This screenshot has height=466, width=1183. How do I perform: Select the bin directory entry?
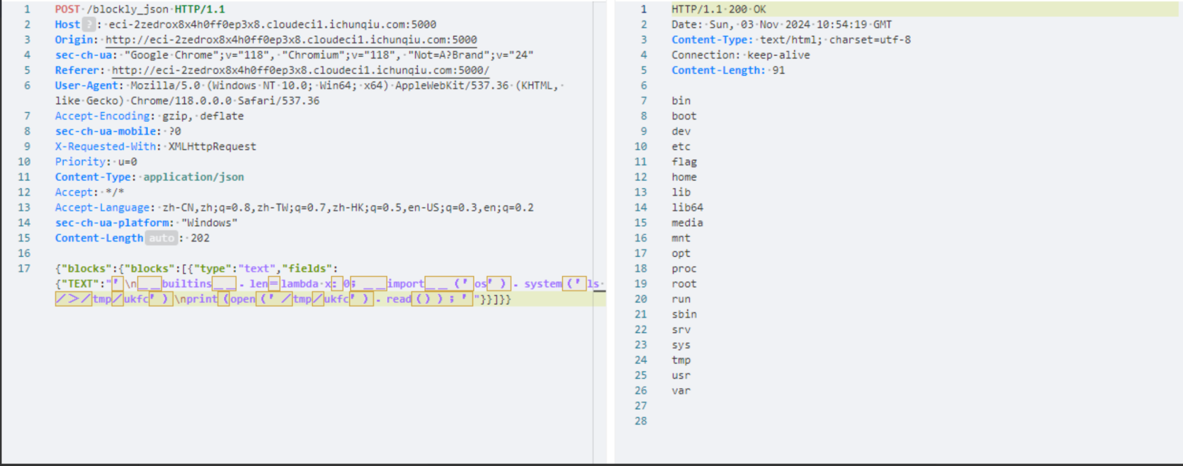tap(681, 101)
